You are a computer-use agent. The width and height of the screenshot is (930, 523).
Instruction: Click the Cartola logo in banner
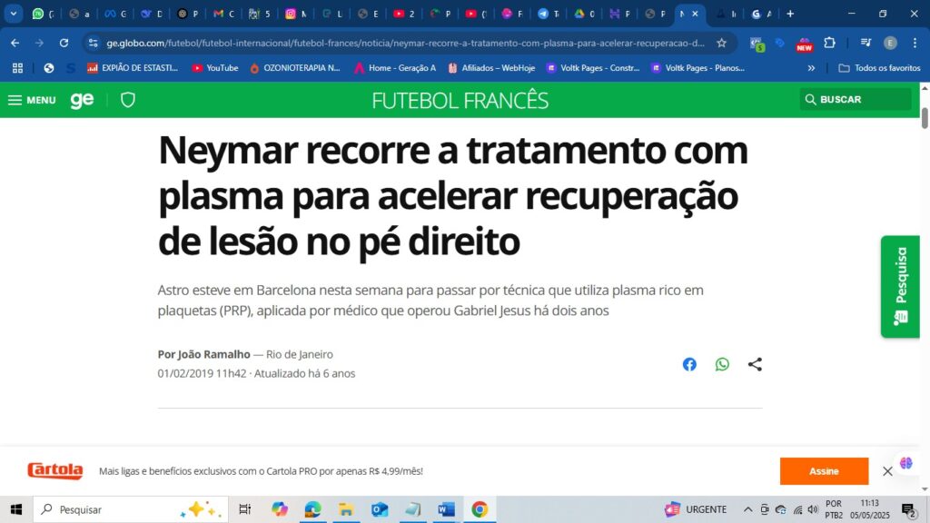point(55,471)
